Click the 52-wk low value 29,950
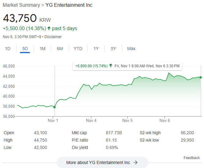204x168 pixels. coord(187,140)
